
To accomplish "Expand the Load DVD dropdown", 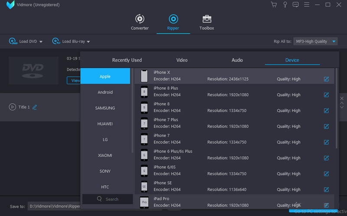I will tap(41, 42).
